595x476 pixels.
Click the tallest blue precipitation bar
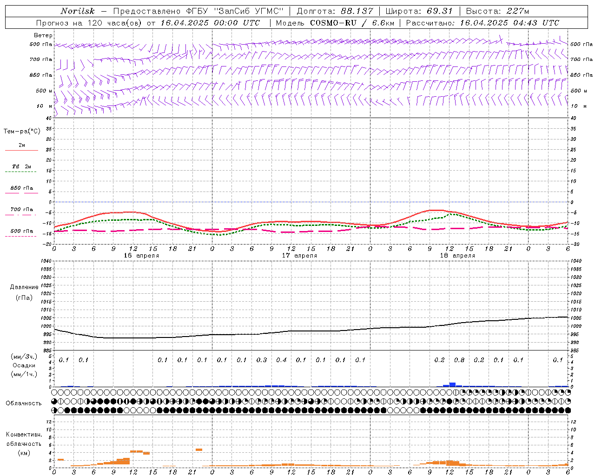tap(452, 384)
